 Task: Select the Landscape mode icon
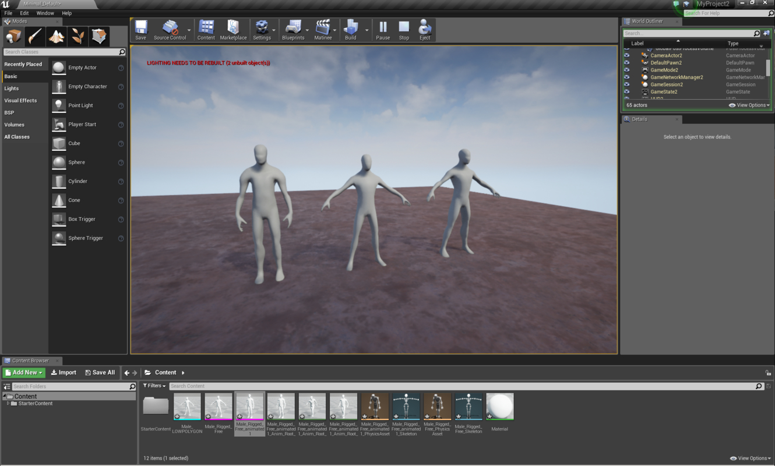tap(55, 36)
